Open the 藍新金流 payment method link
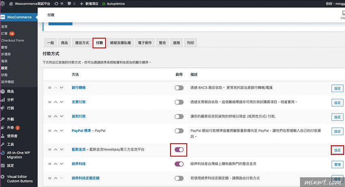Screen dimensions: 345x187 pos(79,149)
